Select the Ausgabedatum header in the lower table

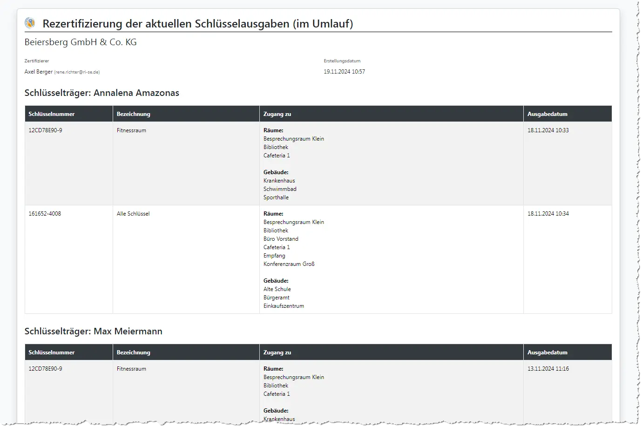[x=547, y=352]
